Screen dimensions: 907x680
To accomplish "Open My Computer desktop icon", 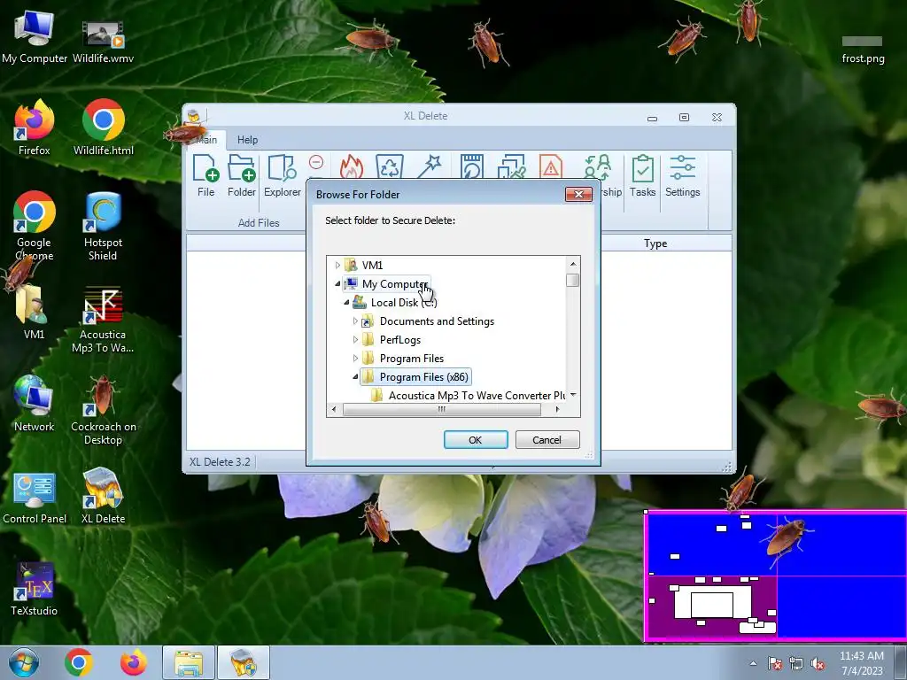I will click(35, 35).
